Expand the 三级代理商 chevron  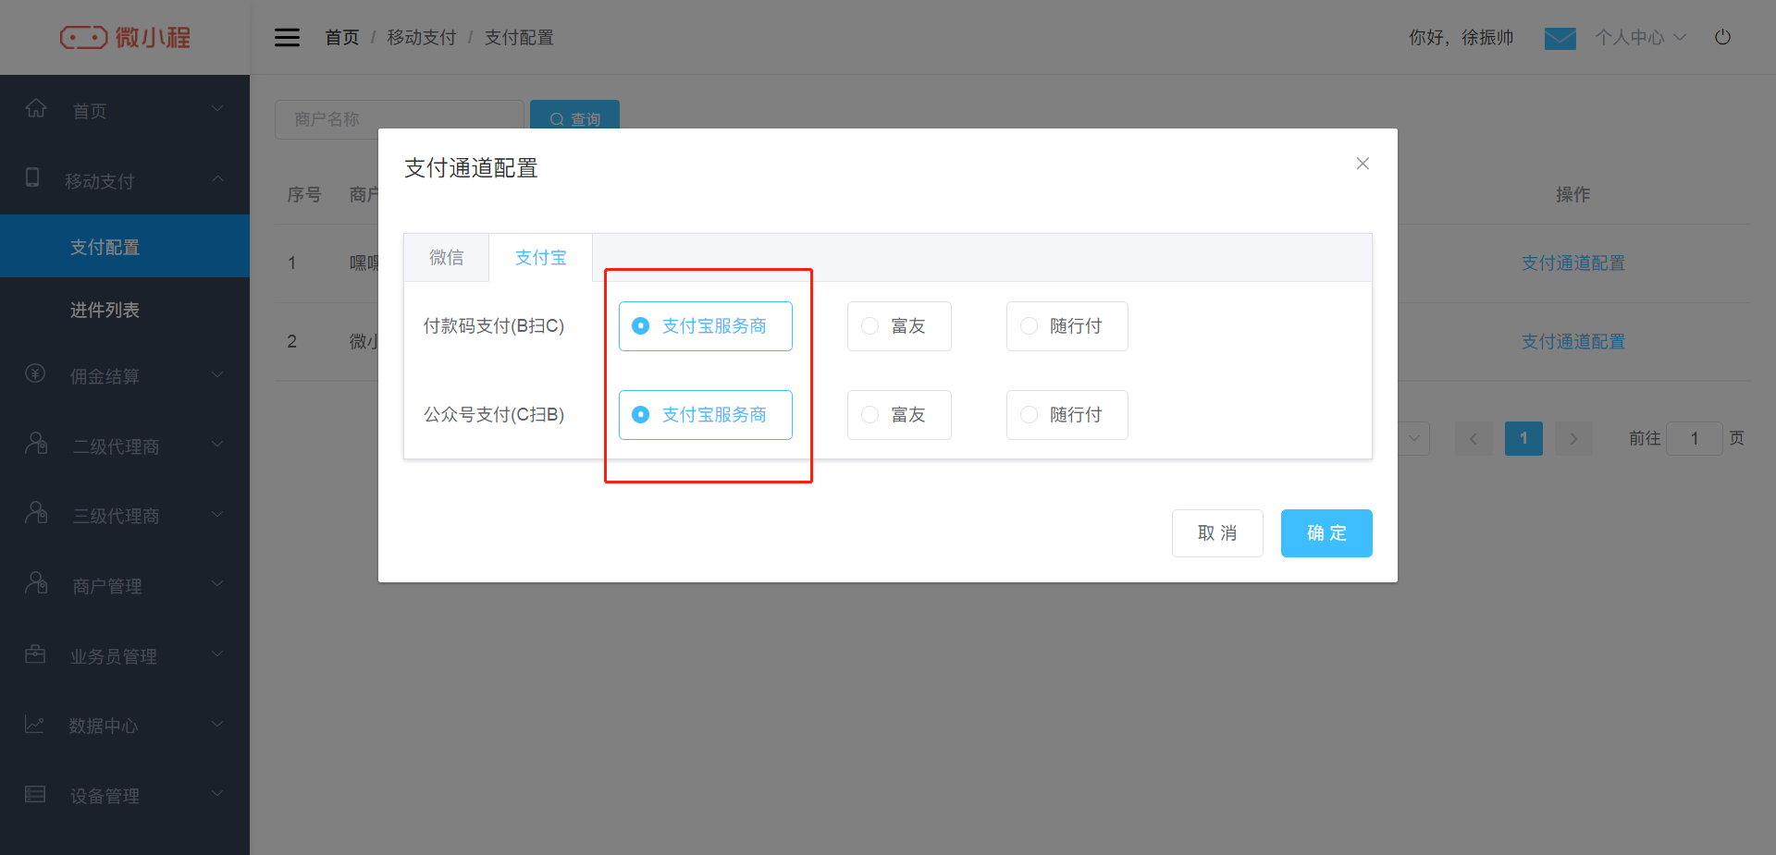click(217, 514)
